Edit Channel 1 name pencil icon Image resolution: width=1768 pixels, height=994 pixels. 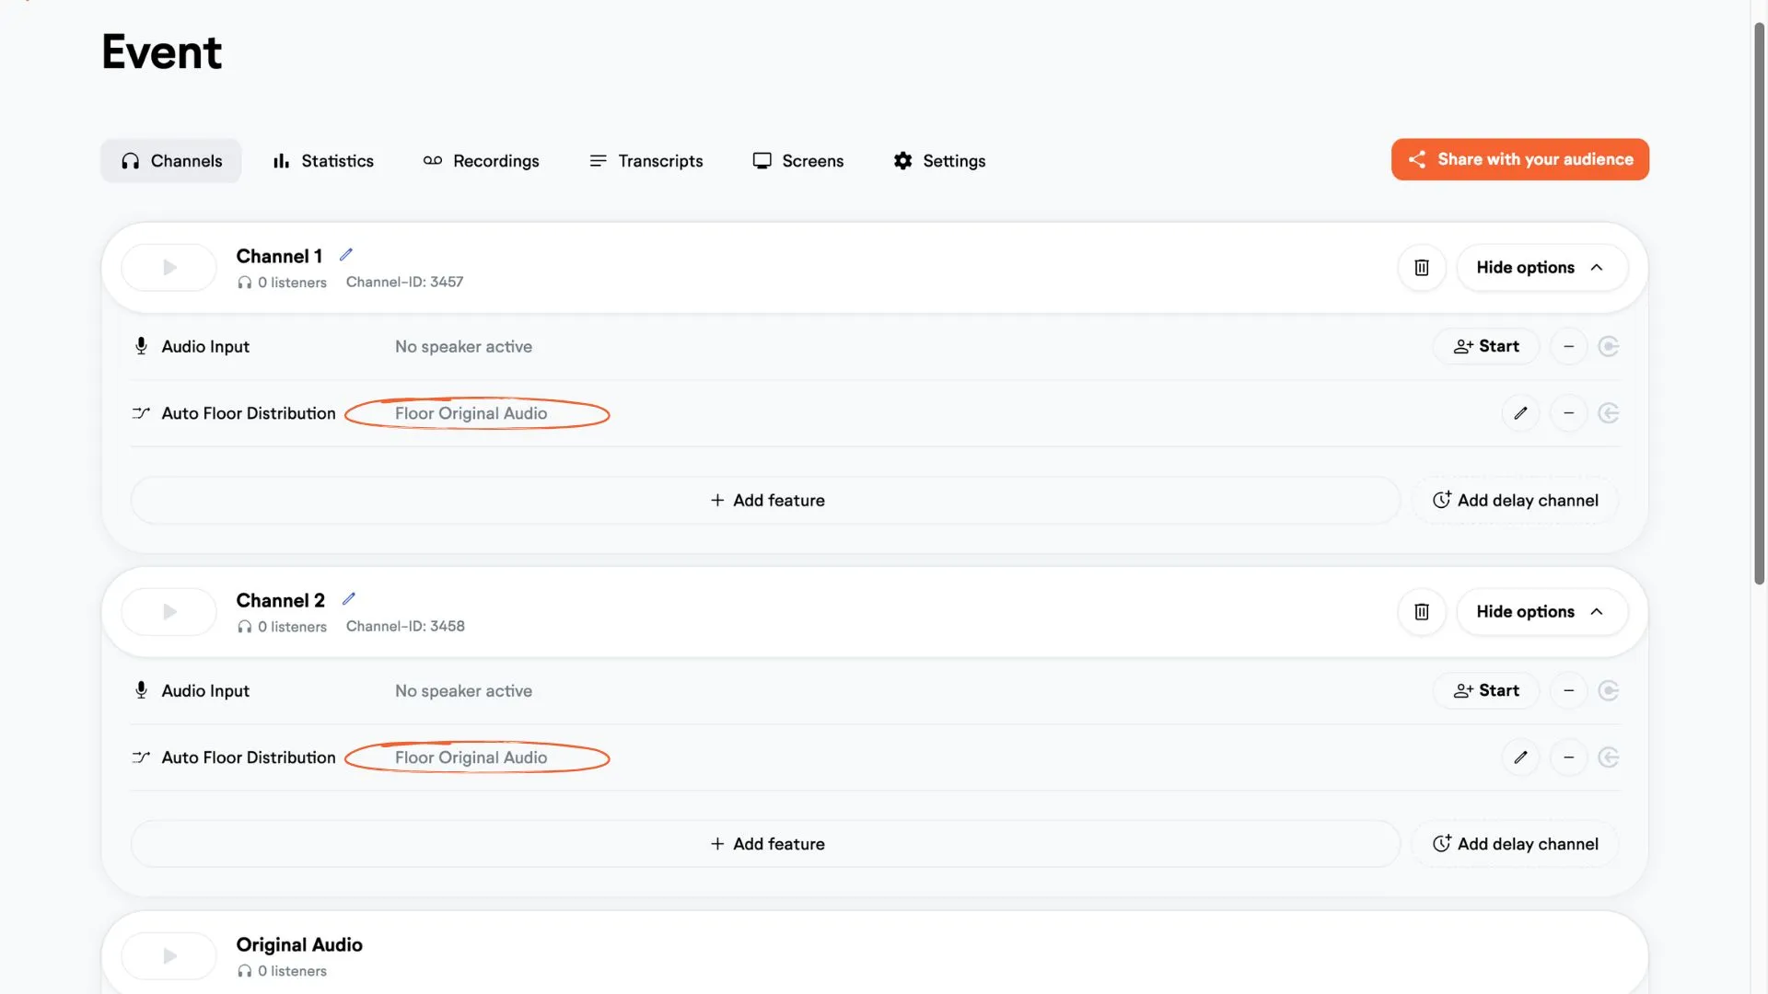(346, 255)
